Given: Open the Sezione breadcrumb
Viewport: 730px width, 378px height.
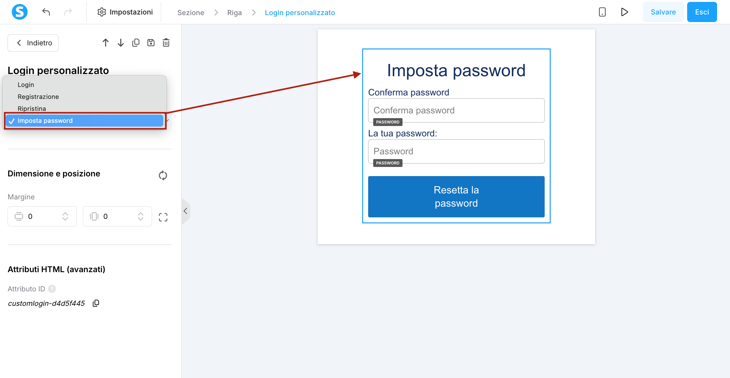Looking at the screenshot, I should 191,13.
